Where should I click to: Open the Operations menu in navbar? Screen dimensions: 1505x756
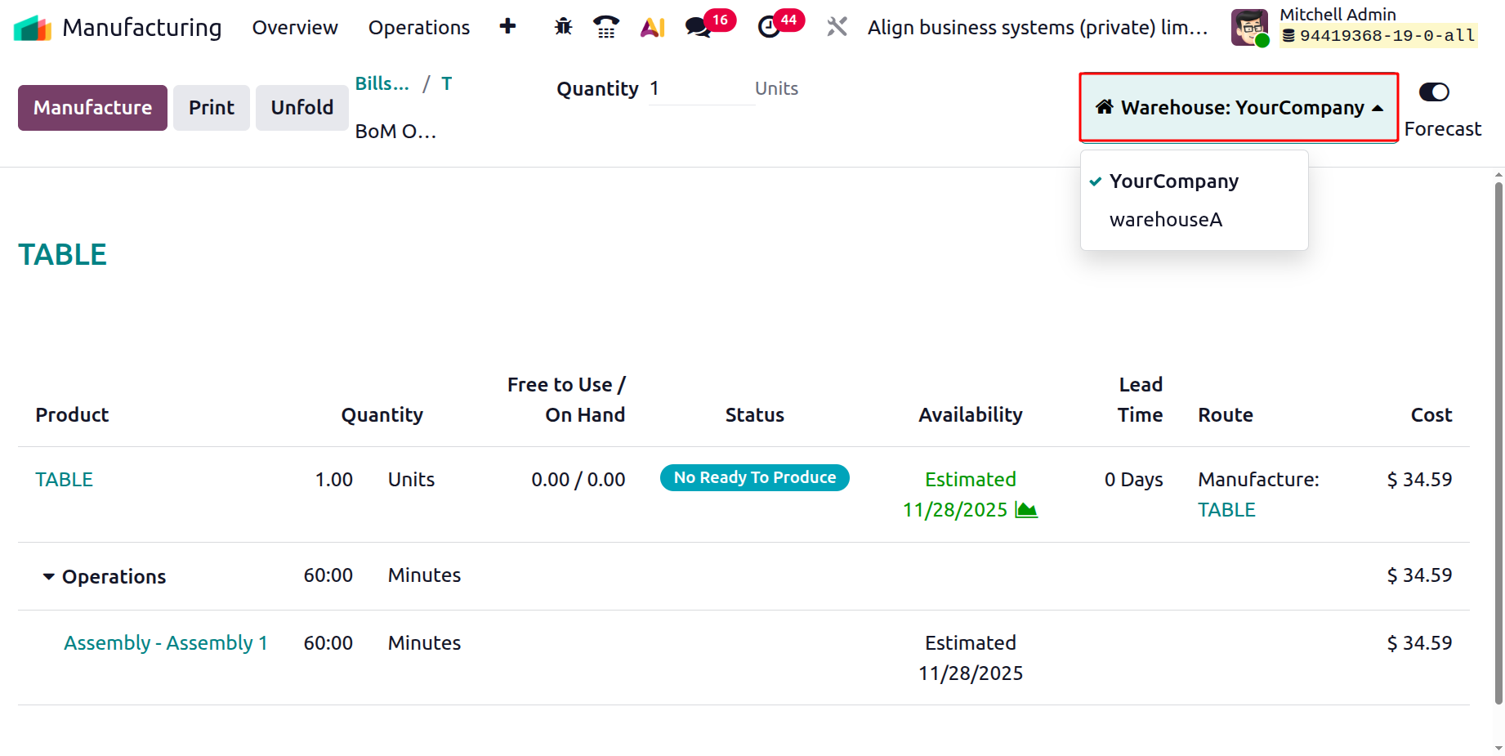coord(418,28)
